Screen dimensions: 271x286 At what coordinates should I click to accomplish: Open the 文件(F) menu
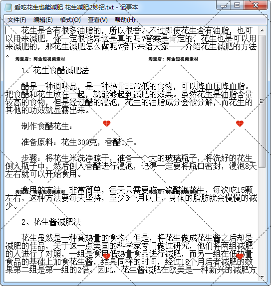16,20
